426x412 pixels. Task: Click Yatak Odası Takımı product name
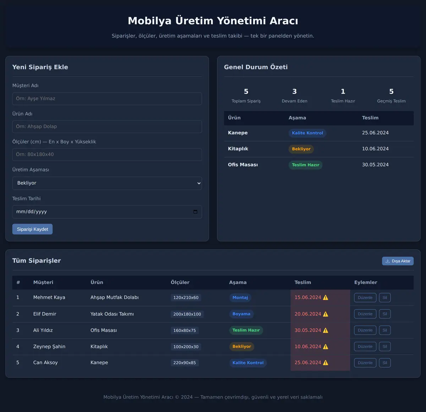112,314
